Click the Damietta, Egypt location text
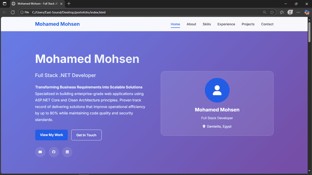The width and height of the screenshot is (312, 175). 219,127
